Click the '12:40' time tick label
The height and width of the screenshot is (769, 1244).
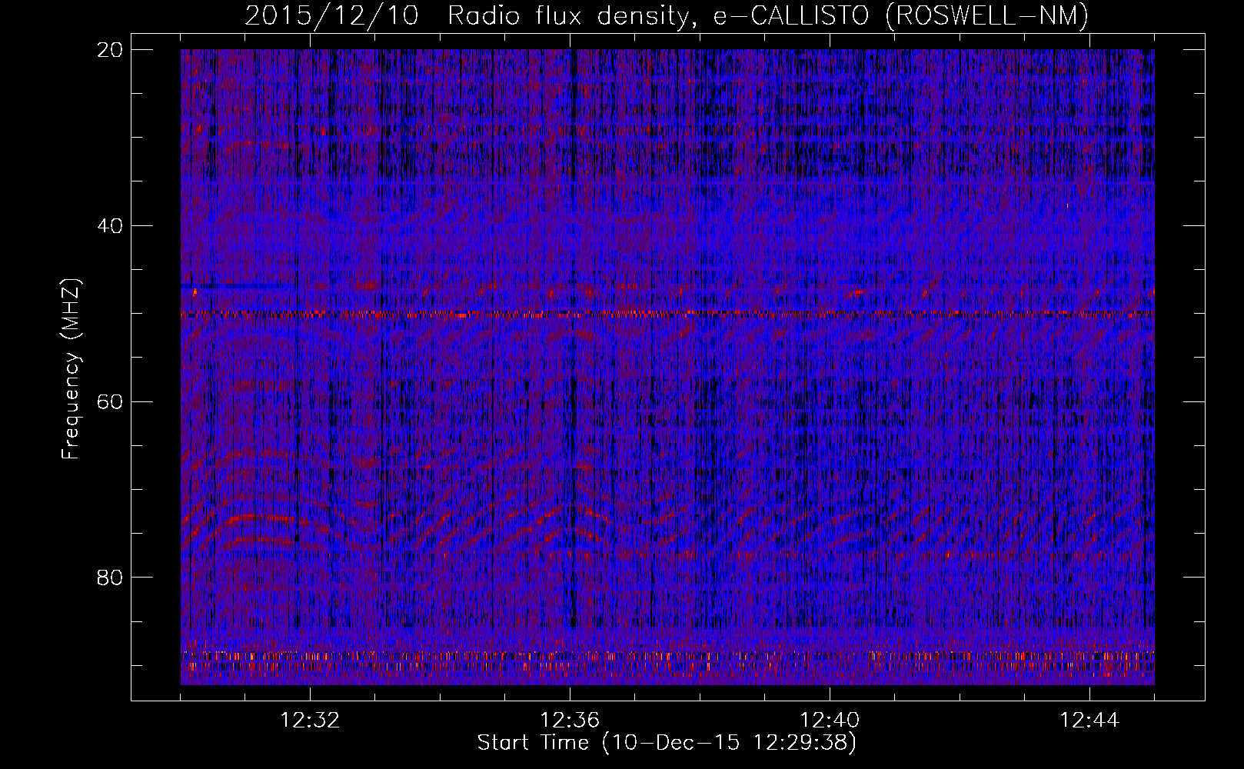(830, 721)
